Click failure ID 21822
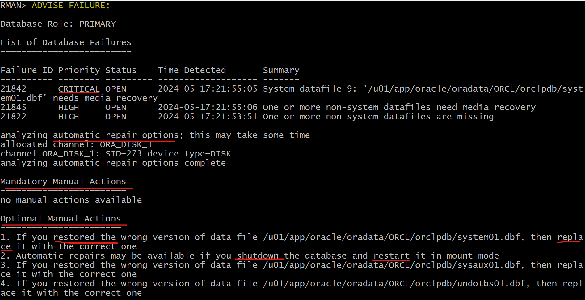The image size is (585, 300). coord(13,117)
